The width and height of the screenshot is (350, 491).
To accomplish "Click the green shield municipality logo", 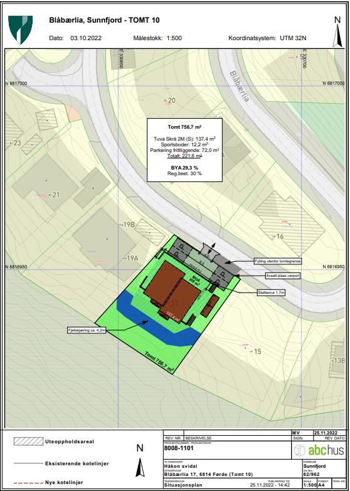I will (x=20, y=30).
